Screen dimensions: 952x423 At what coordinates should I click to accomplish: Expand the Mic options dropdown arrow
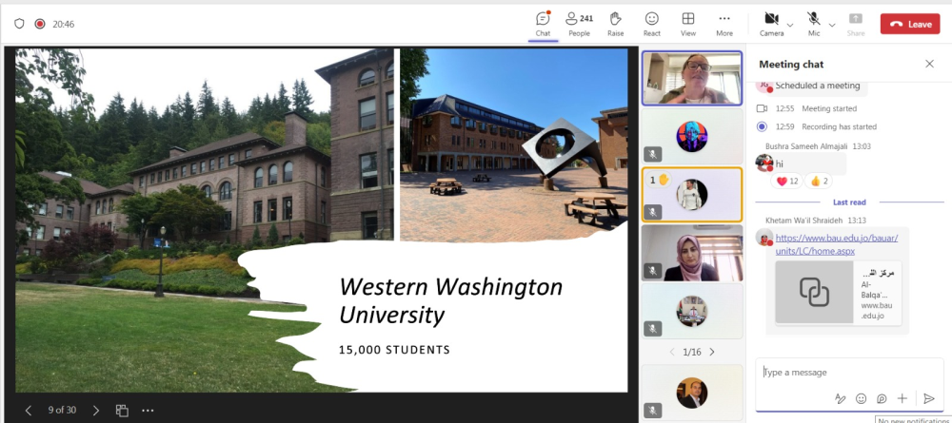pos(832,25)
